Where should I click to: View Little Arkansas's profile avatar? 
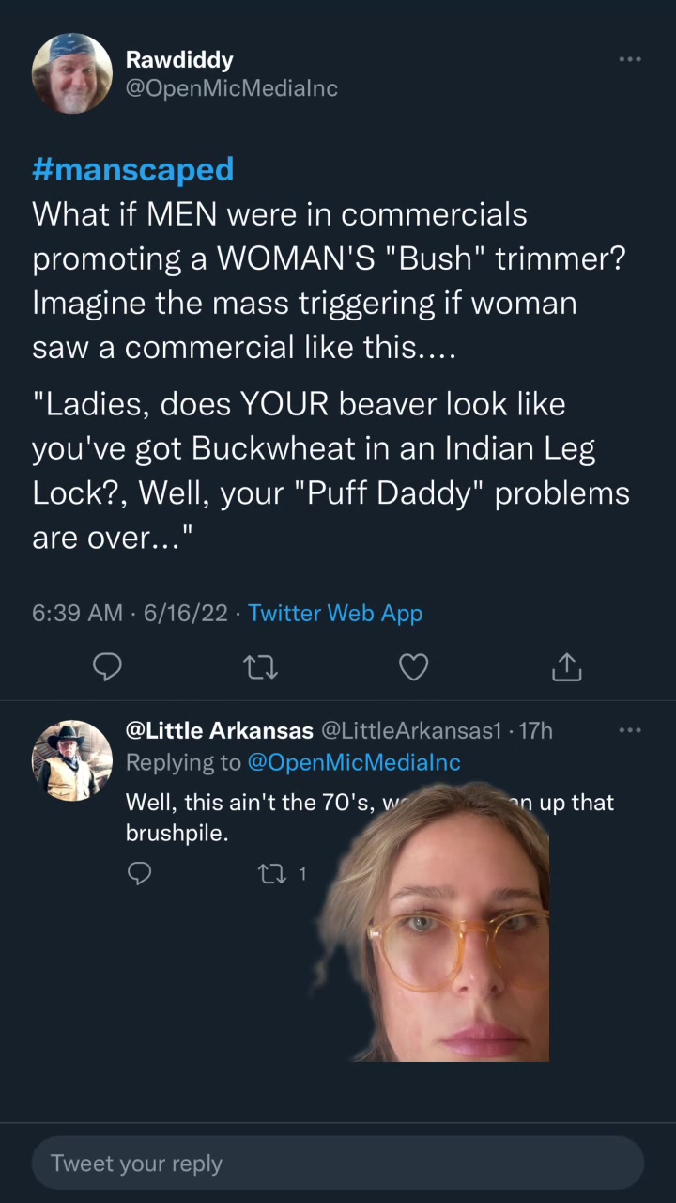tap(71, 759)
